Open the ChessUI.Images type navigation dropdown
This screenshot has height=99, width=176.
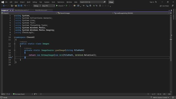pyautogui.click(x=85, y=13)
